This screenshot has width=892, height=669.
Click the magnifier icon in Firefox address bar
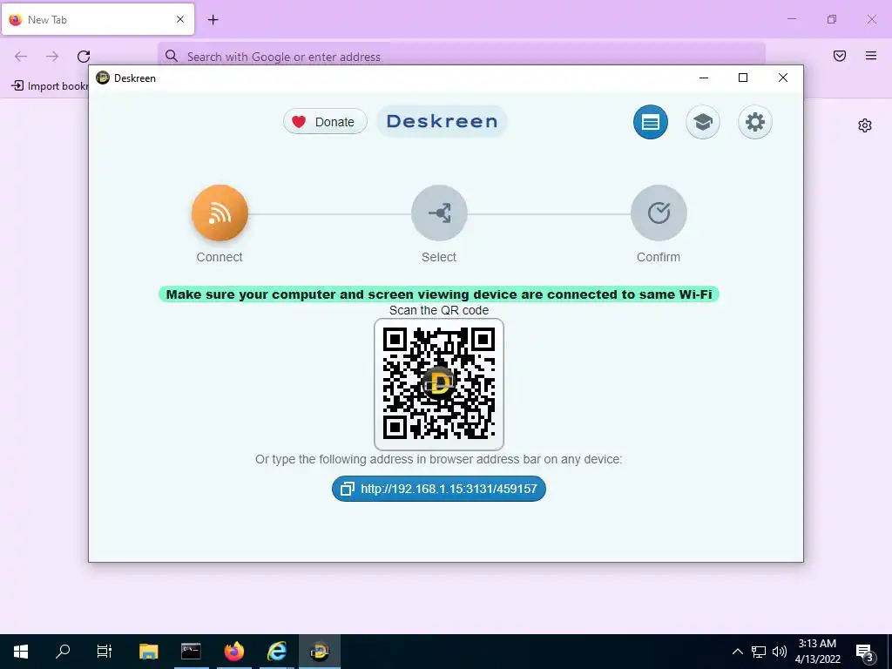pos(172,56)
